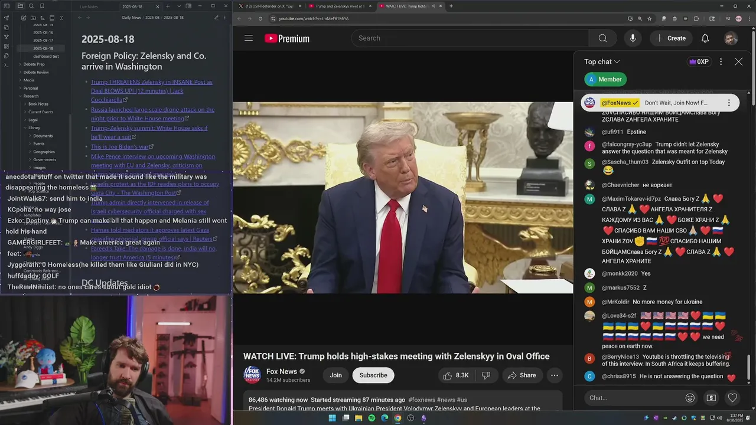Screen dimensions: 756x425
Task: Click the YouTube search magnifier button
Action: click(x=602, y=38)
